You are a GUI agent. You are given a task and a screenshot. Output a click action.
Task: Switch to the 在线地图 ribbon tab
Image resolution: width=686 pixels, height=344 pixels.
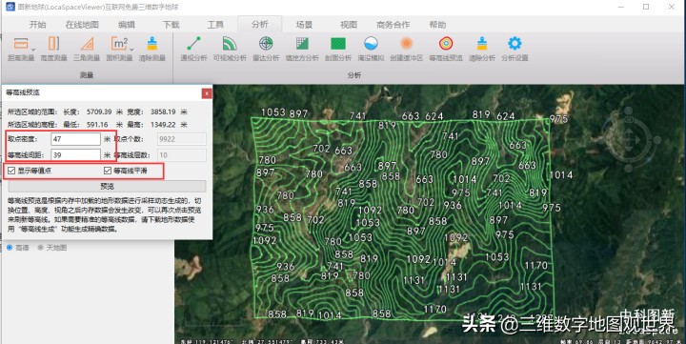pos(82,25)
